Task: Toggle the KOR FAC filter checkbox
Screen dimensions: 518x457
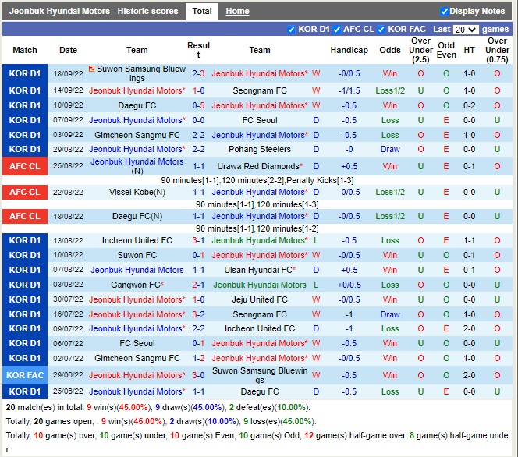Action: coord(381,30)
